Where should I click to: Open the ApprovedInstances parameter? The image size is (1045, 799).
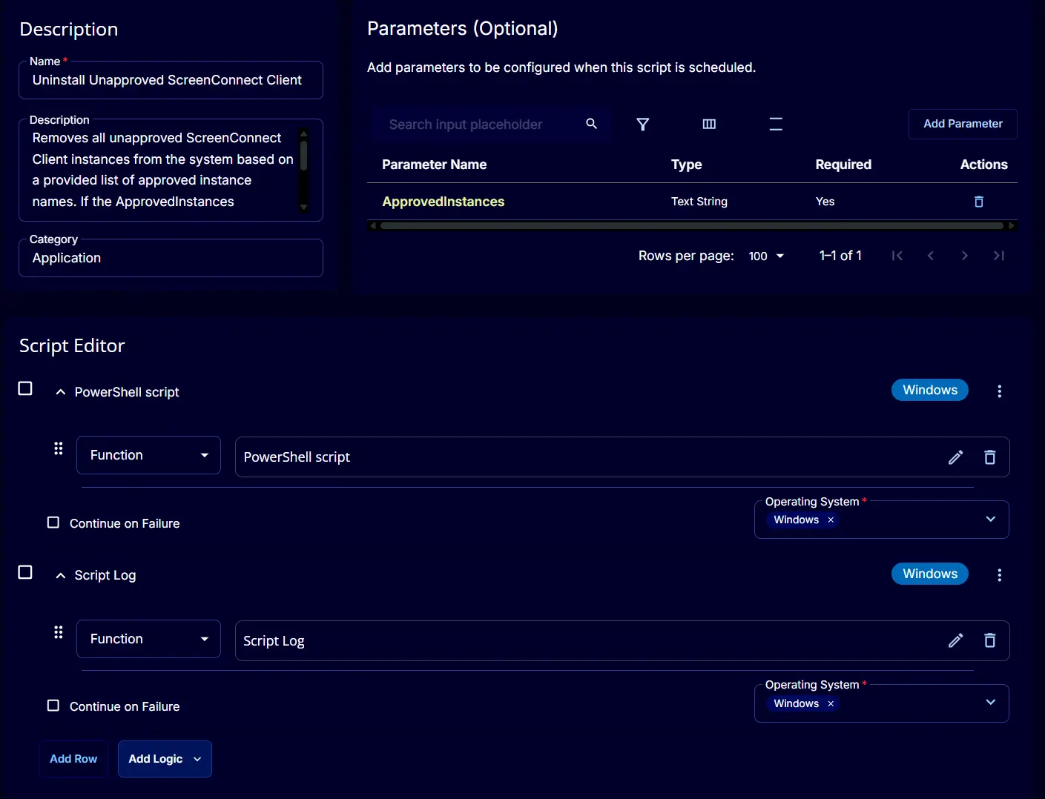[443, 202]
